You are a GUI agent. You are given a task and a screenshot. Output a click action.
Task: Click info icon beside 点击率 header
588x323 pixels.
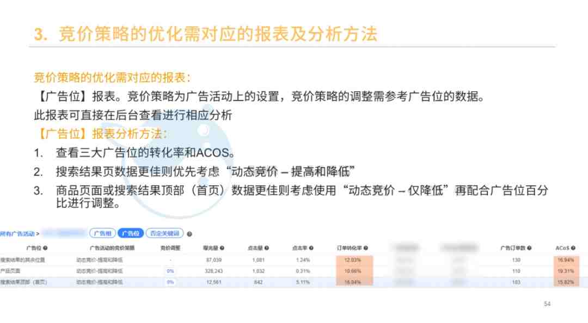(311, 248)
